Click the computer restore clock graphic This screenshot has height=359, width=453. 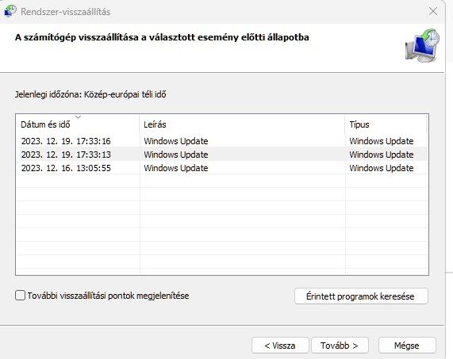(422, 46)
